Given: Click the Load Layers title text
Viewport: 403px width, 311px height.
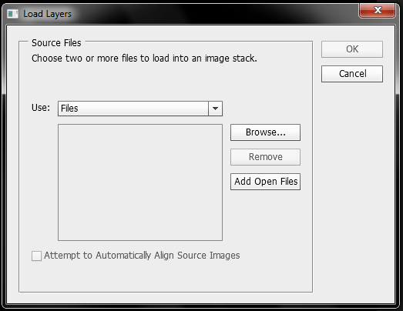Looking at the screenshot, I should [x=47, y=14].
